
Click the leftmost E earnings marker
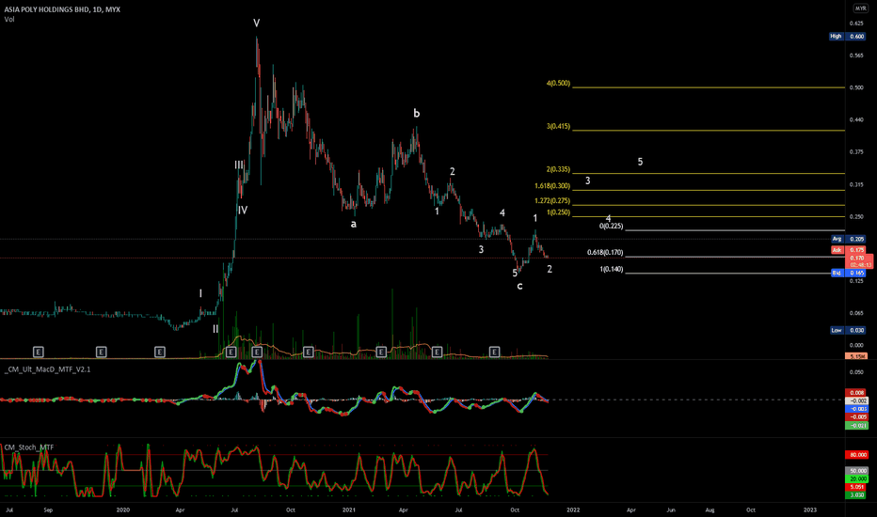click(x=38, y=352)
